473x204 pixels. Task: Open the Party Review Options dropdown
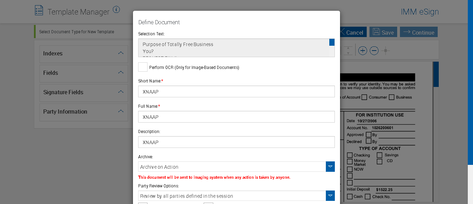coord(330,196)
